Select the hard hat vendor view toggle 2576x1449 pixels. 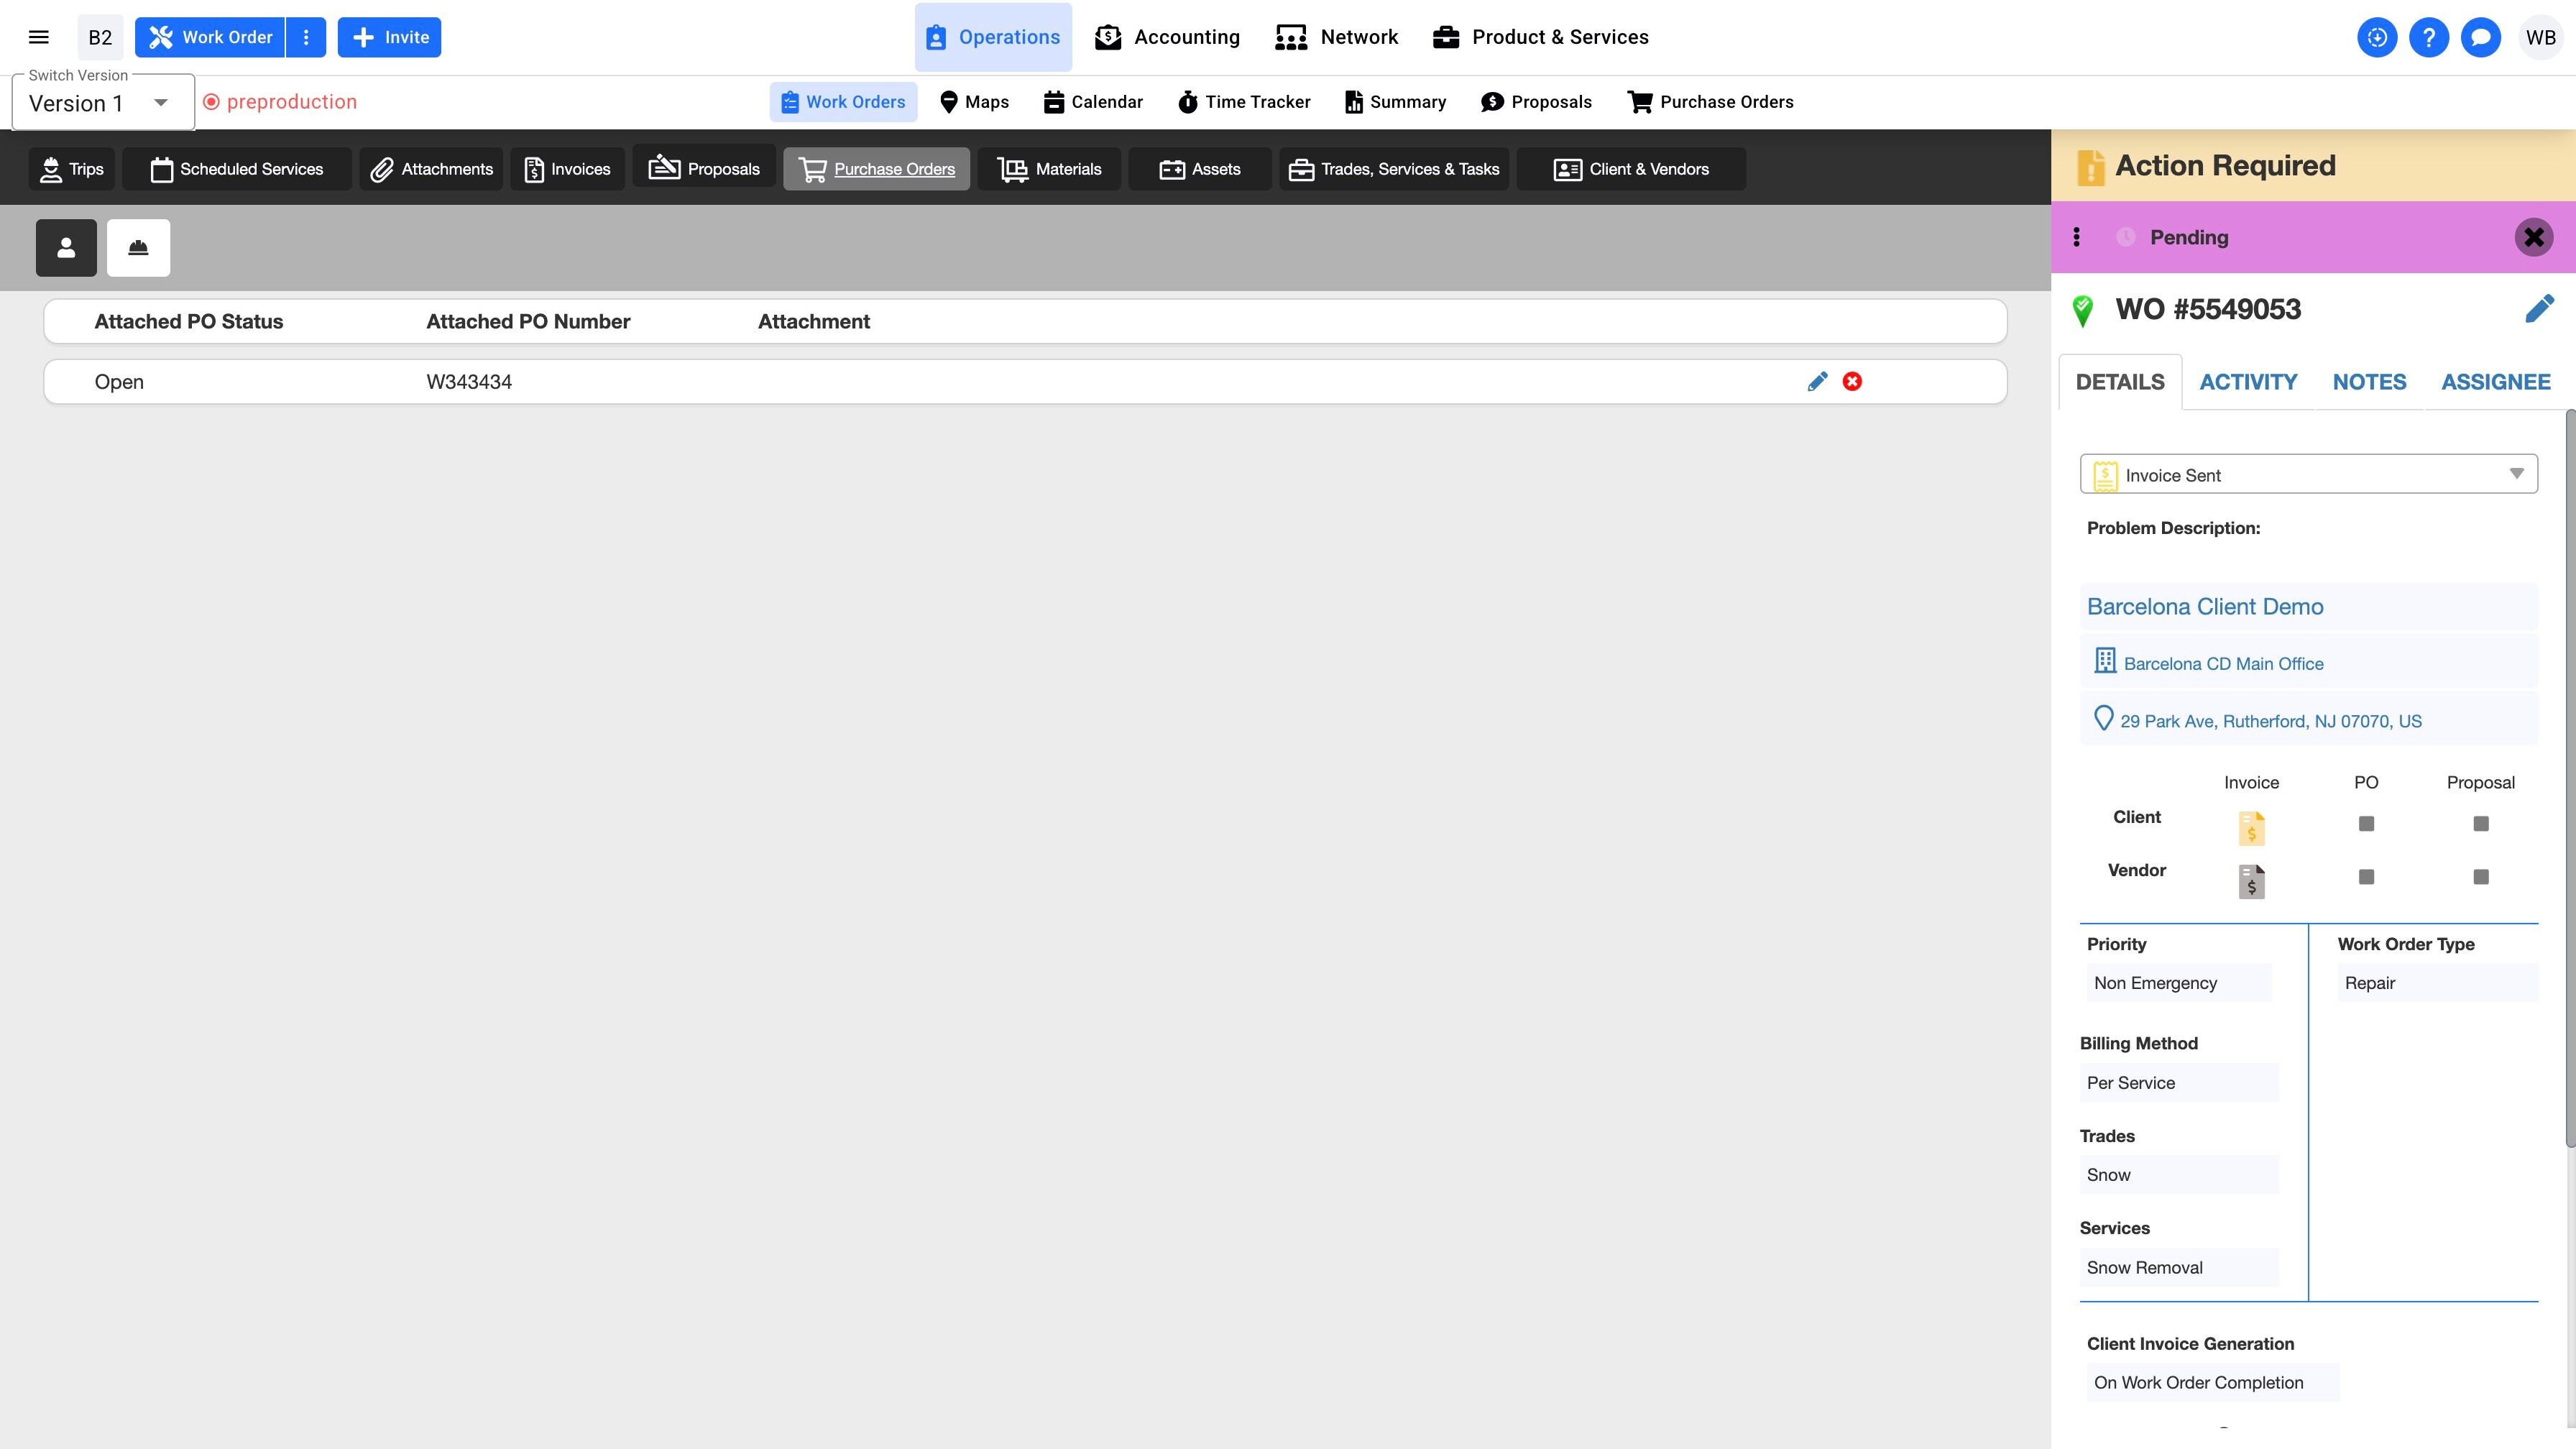pyautogui.click(x=138, y=247)
